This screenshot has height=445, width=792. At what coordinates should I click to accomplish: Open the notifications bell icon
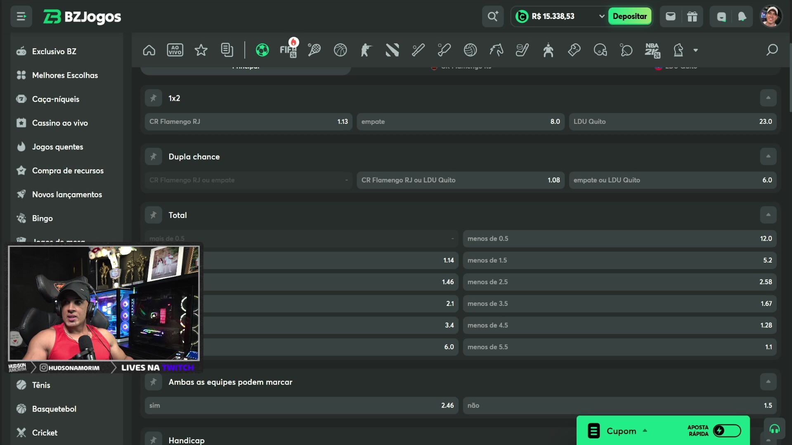point(742,17)
